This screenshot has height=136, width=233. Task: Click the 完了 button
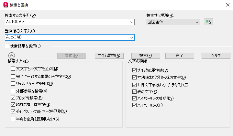click(179, 56)
